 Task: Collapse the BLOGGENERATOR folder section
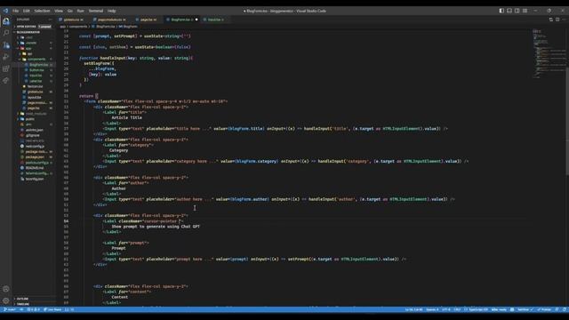click(35, 32)
